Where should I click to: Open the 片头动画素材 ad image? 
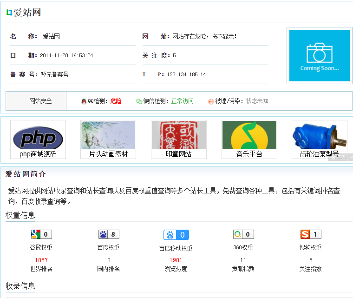click(108, 135)
